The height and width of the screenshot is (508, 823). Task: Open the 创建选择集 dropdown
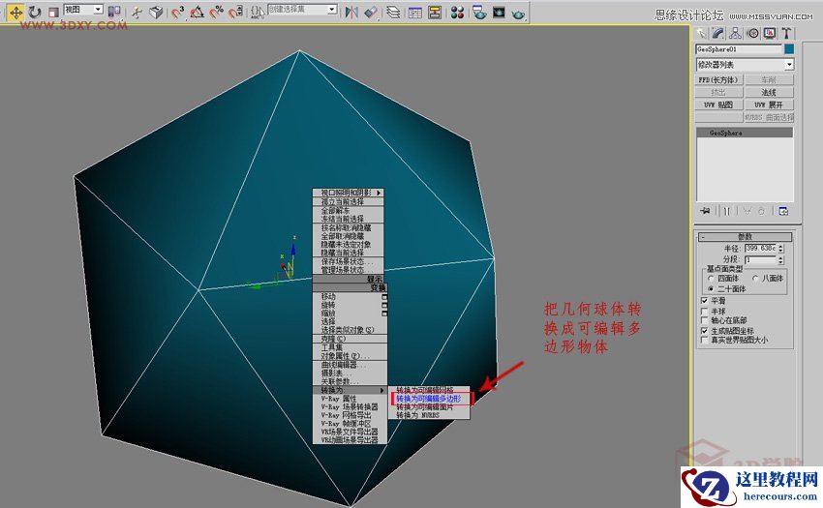pyautogui.click(x=302, y=10)
